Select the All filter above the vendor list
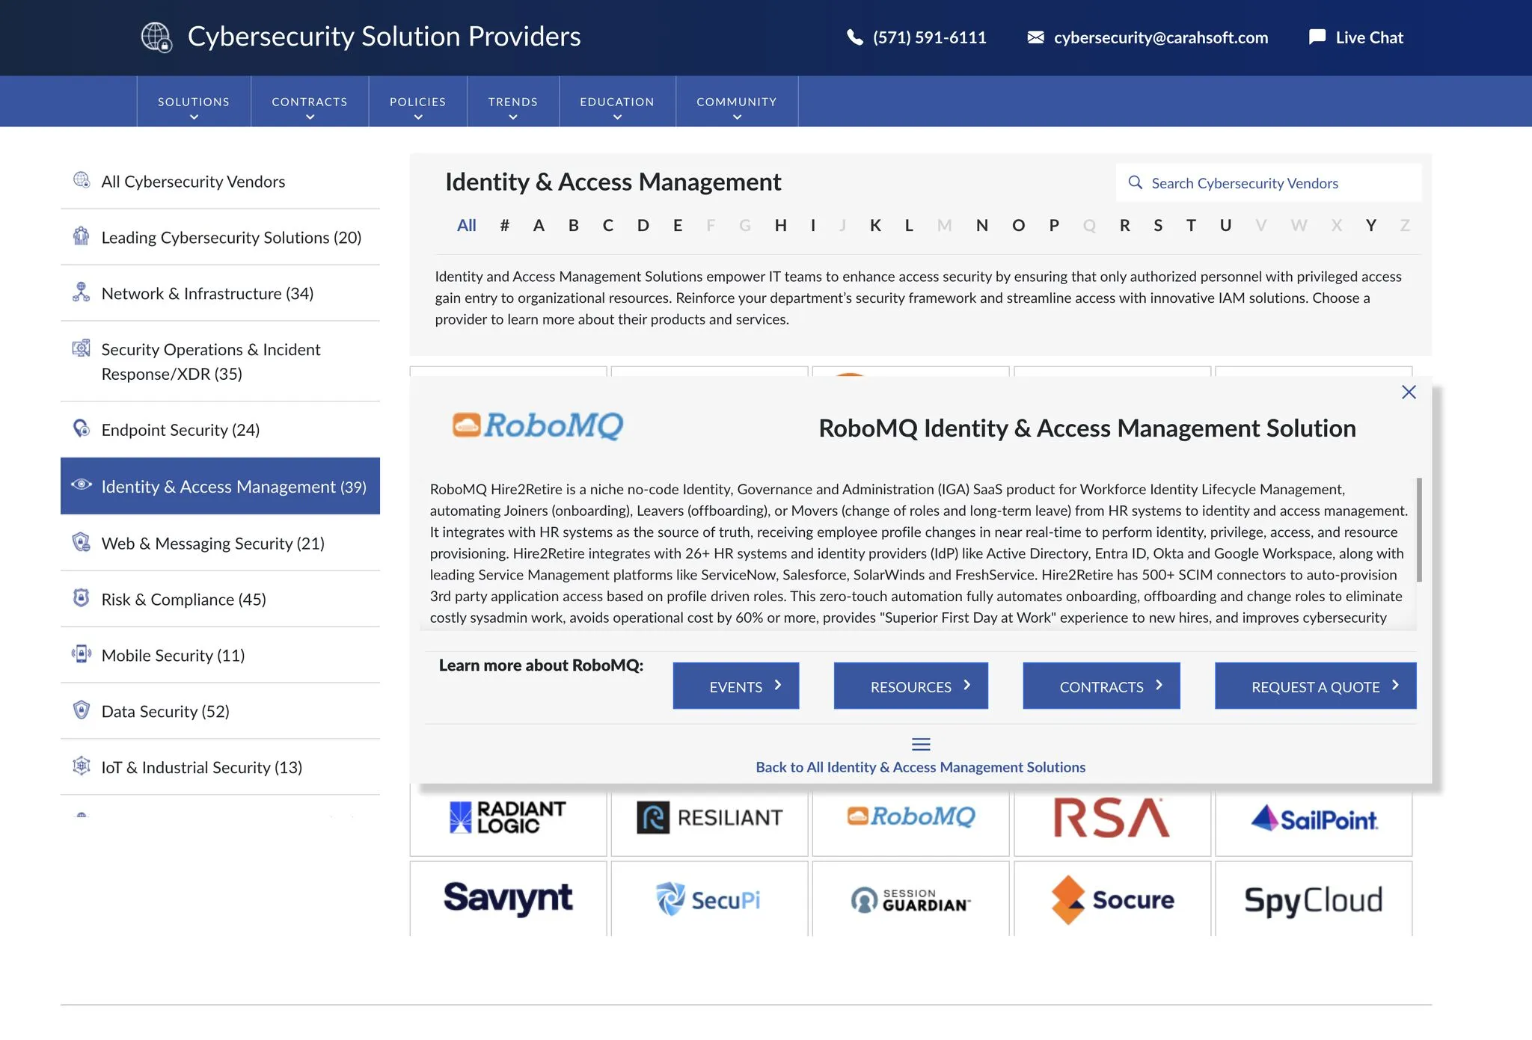This screenshot has height=1040, width=1532. pyautogui.click(x=467, y=225)
